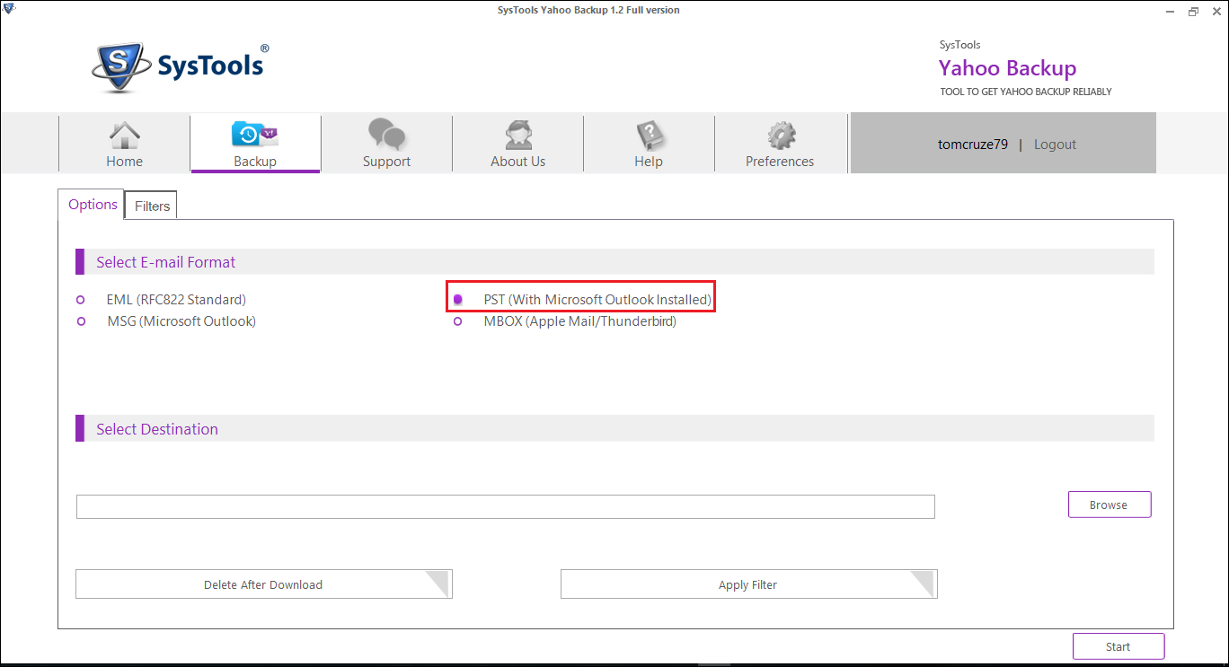Click the tomcruze79 username
The width and height of the screenshot is (1229, 667).
pos(973,145)
